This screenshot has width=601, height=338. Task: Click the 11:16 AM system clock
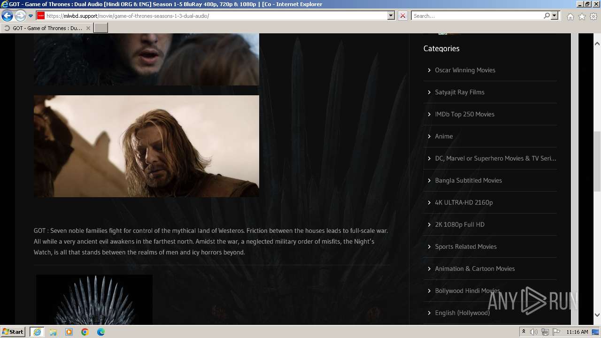click(x=577, y=332)
